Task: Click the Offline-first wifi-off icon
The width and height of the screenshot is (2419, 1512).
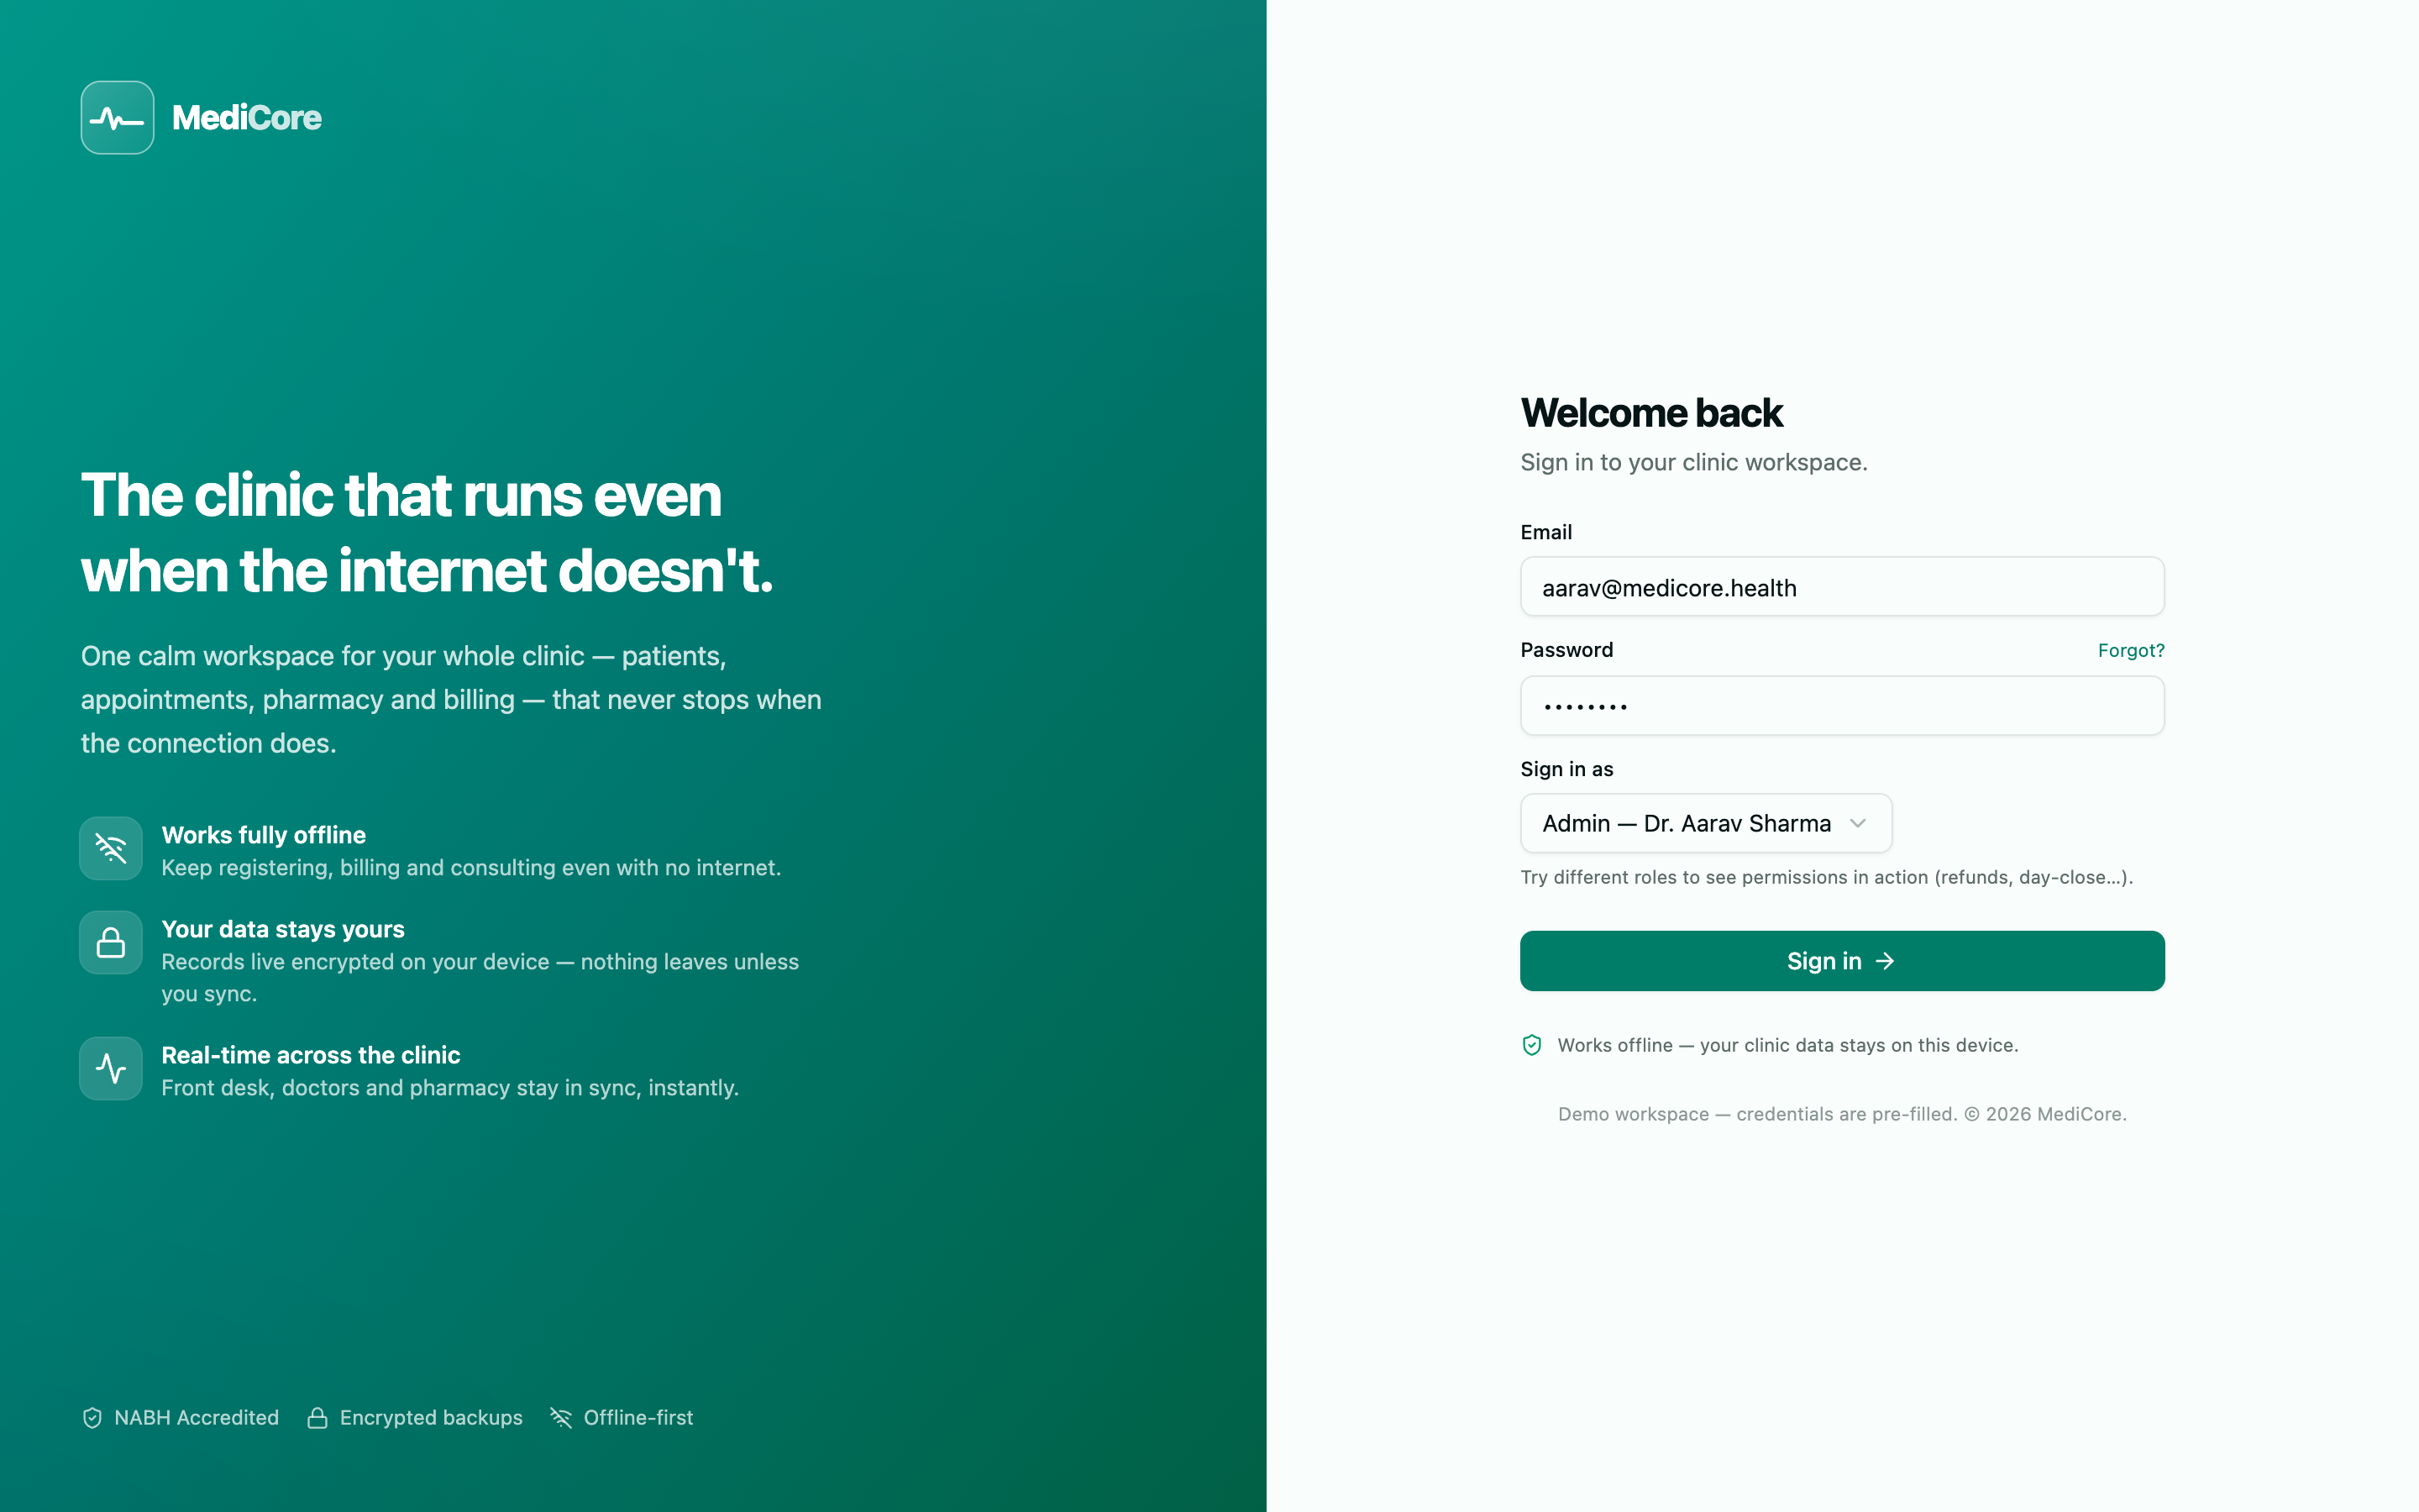Action: coord(561,1418)
